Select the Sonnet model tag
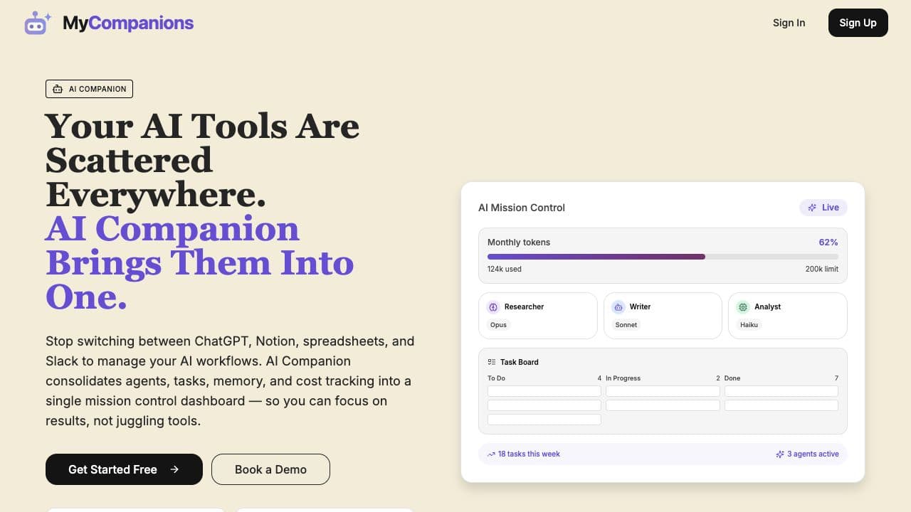Viewport: 911px width, 512px height. 626,325
